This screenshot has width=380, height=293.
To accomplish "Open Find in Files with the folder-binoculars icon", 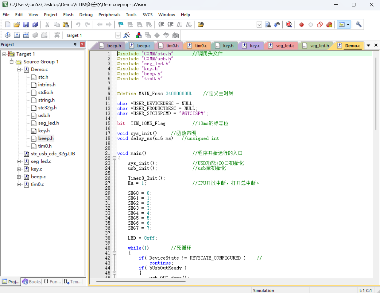I will pos(201,25).
